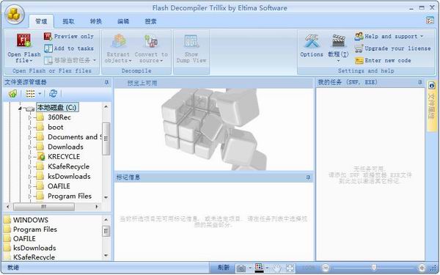Image resolution: width=440 pixels, height=275 pixels.
Task: Click the zoom slider handle in the status bar
Action: coord(374,268)
